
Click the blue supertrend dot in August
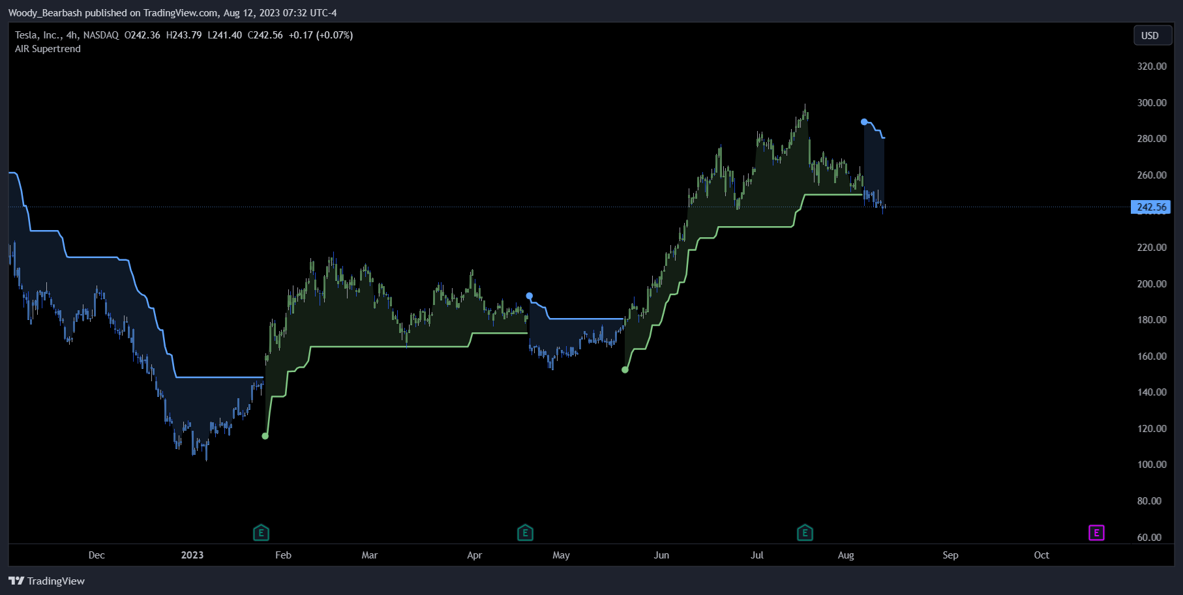864,122
